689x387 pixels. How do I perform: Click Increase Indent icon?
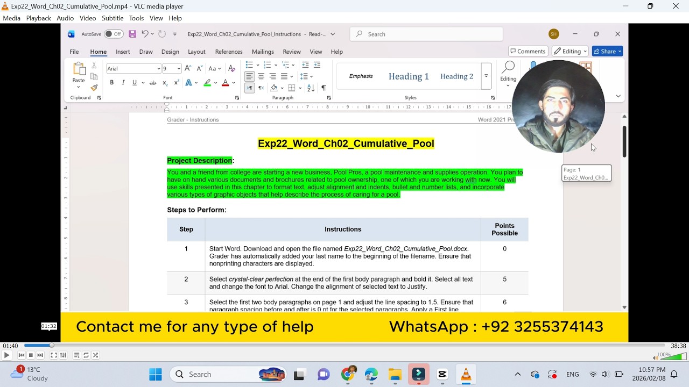(317, 65)
